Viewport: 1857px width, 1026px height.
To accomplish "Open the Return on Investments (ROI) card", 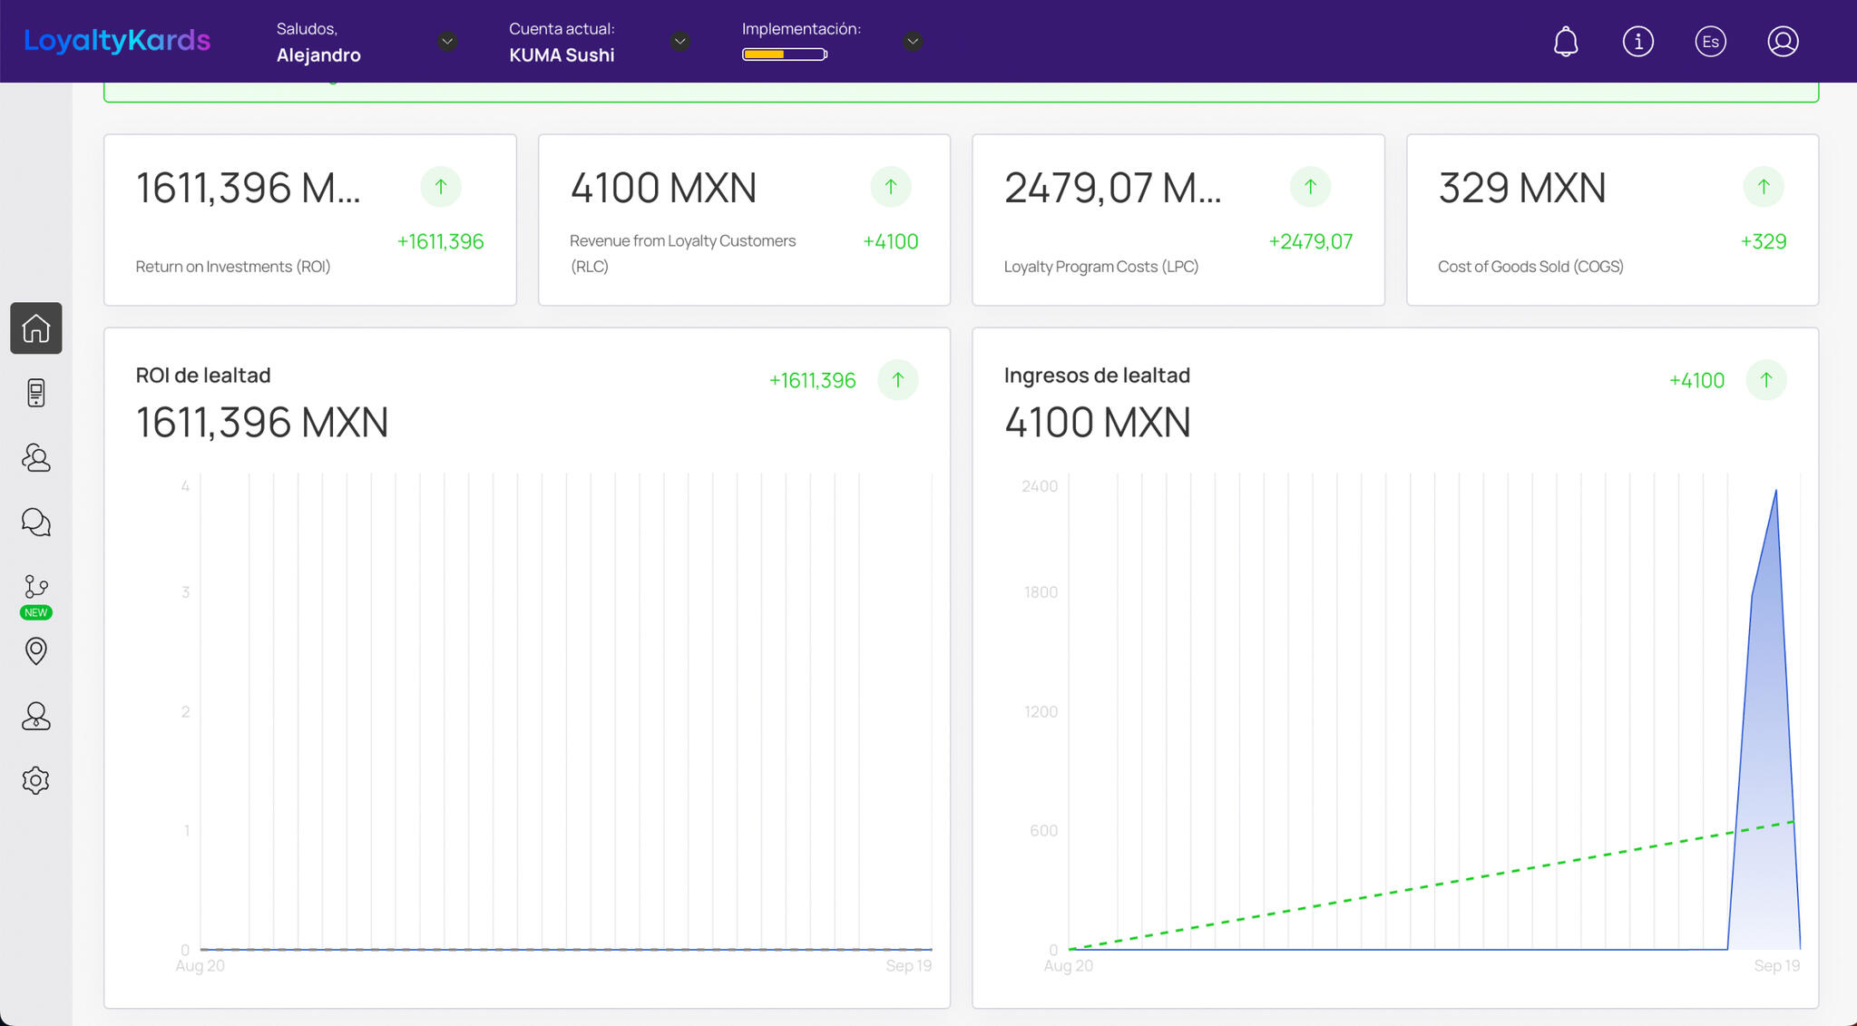I will 309,220.
